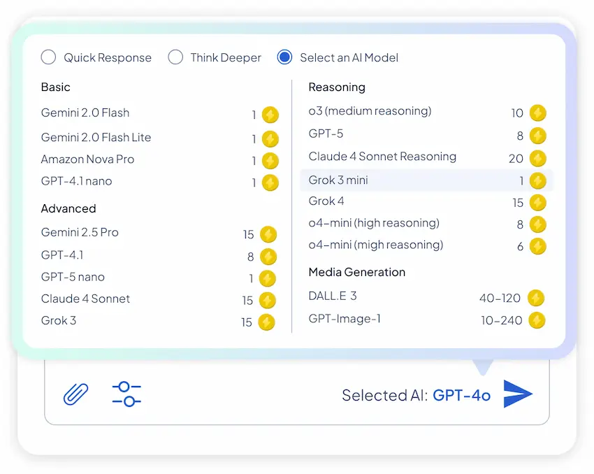Click the Media Generation section heading
This screenshot has height=474, width=594.
pos(357,272)
